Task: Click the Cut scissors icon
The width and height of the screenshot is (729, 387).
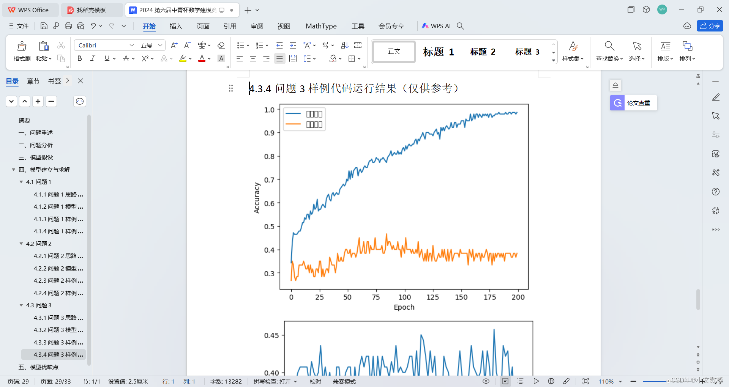Action: point(61,45)
